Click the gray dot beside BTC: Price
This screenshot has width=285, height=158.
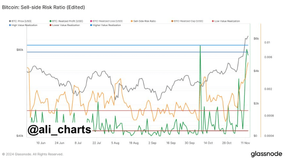[10, 21]
